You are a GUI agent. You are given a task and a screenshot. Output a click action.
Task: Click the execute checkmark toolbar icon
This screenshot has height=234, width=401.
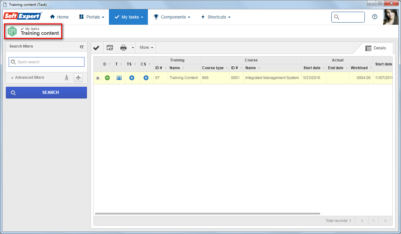96,48
